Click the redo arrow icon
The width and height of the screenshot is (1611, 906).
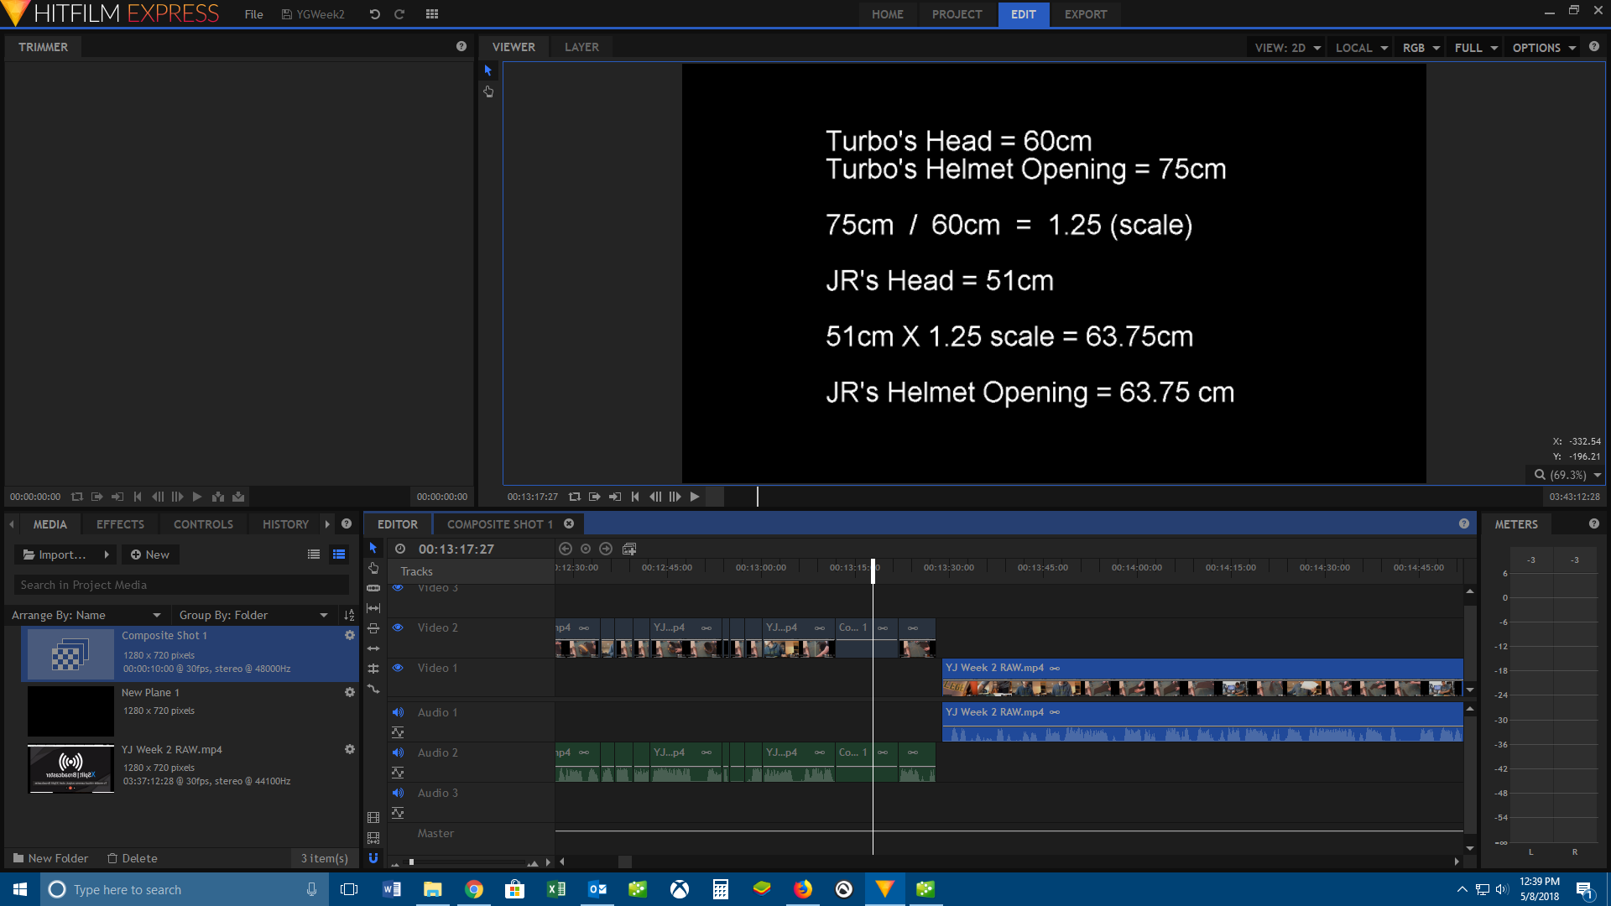399,14
